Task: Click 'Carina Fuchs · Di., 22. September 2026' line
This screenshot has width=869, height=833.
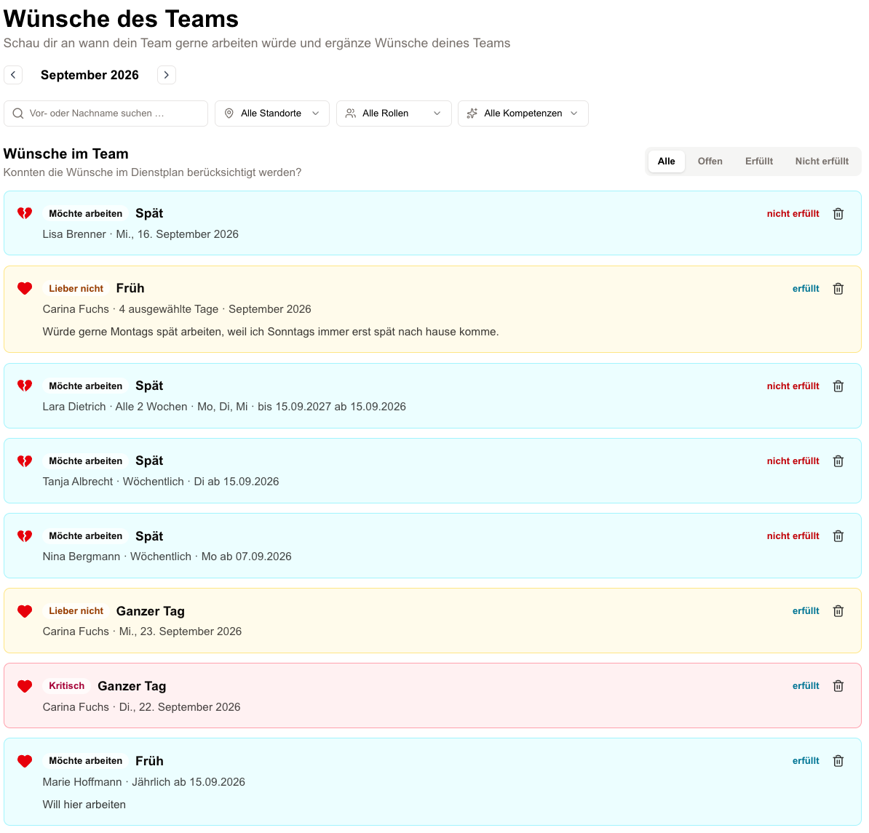Action: click(x=141, y=707)
